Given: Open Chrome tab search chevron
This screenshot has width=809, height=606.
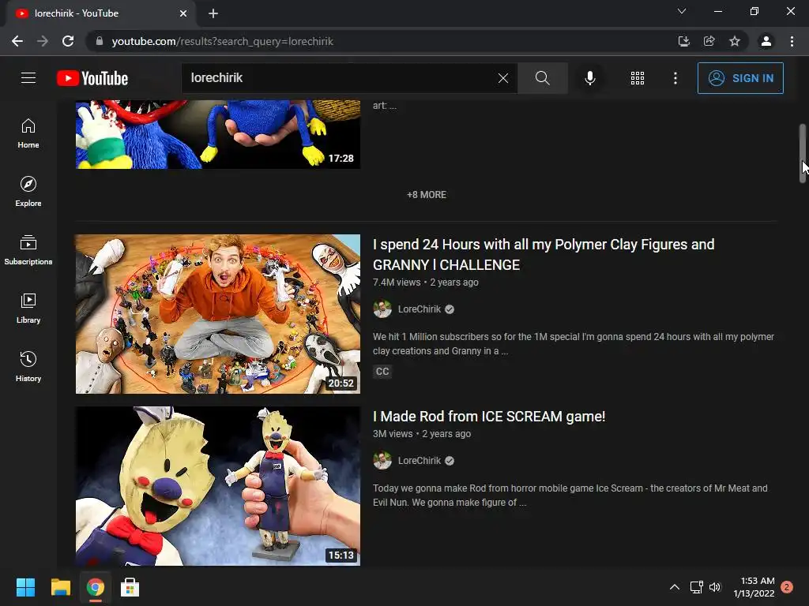Looking at the screenshot, I should [682, 11].
